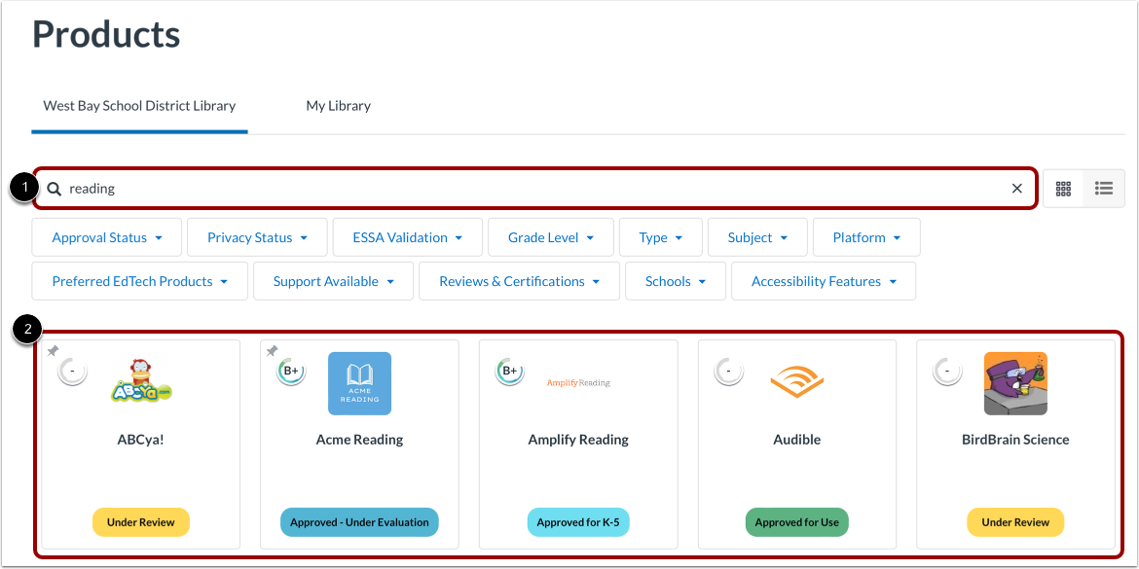1139x569 pixels.
Task: Switch to list view layout
Action: click(x=1103, y=188)
